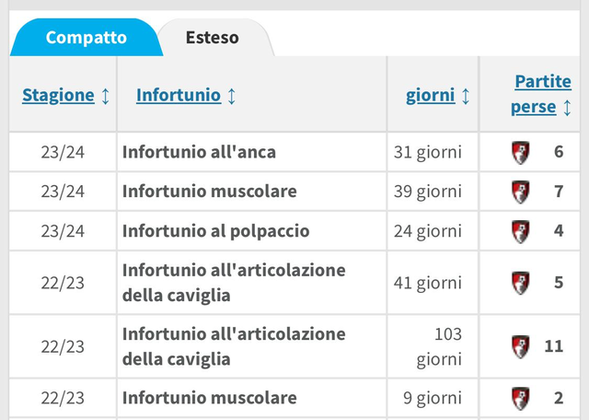Toggle sort arrow next to giorni
The width and height of the screenshot is (589, 420).
pos(465,96)
